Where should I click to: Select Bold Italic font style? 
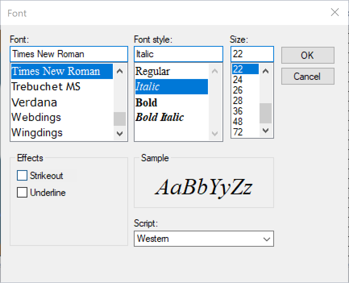(x=160, y=117)
